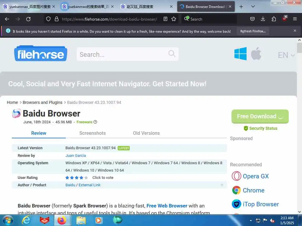Close the 赵又廷 search tab
The width and height of the screenshot is (302, 226).
[171, 6]
